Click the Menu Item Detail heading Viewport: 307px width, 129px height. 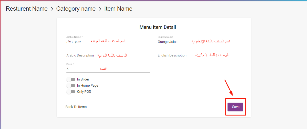(x=158, y=27)
